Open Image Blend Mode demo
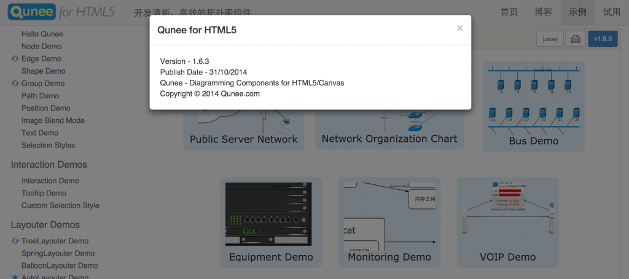The height and width of the screenshot is (279, 629). coord(53,121)
